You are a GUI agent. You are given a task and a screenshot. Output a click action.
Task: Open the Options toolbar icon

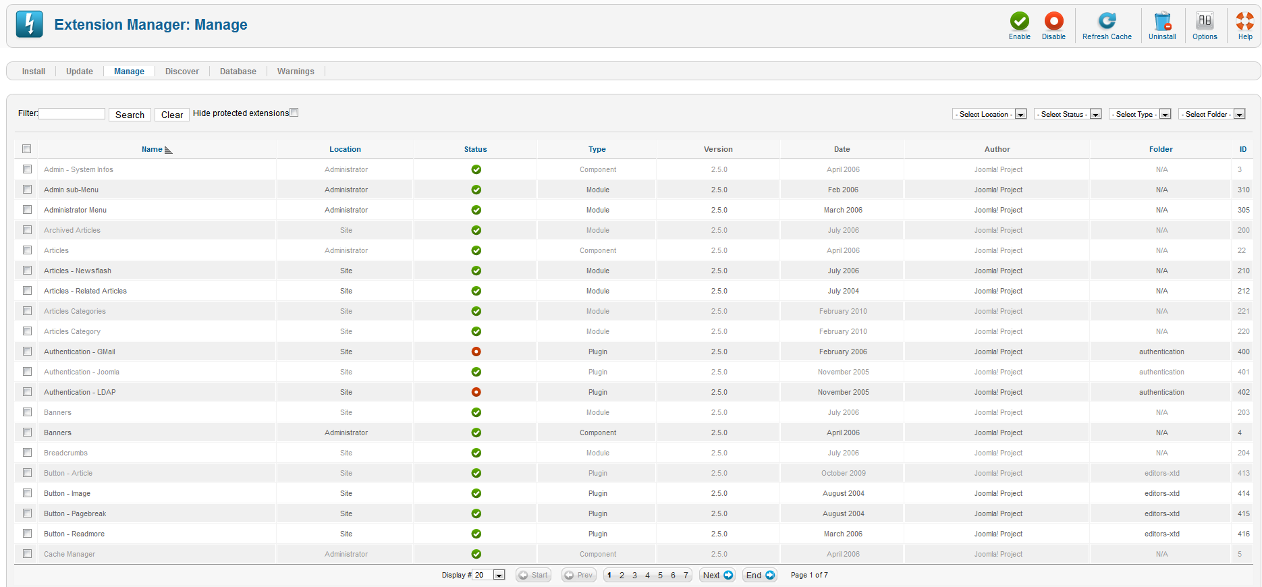coord(1205,22)
